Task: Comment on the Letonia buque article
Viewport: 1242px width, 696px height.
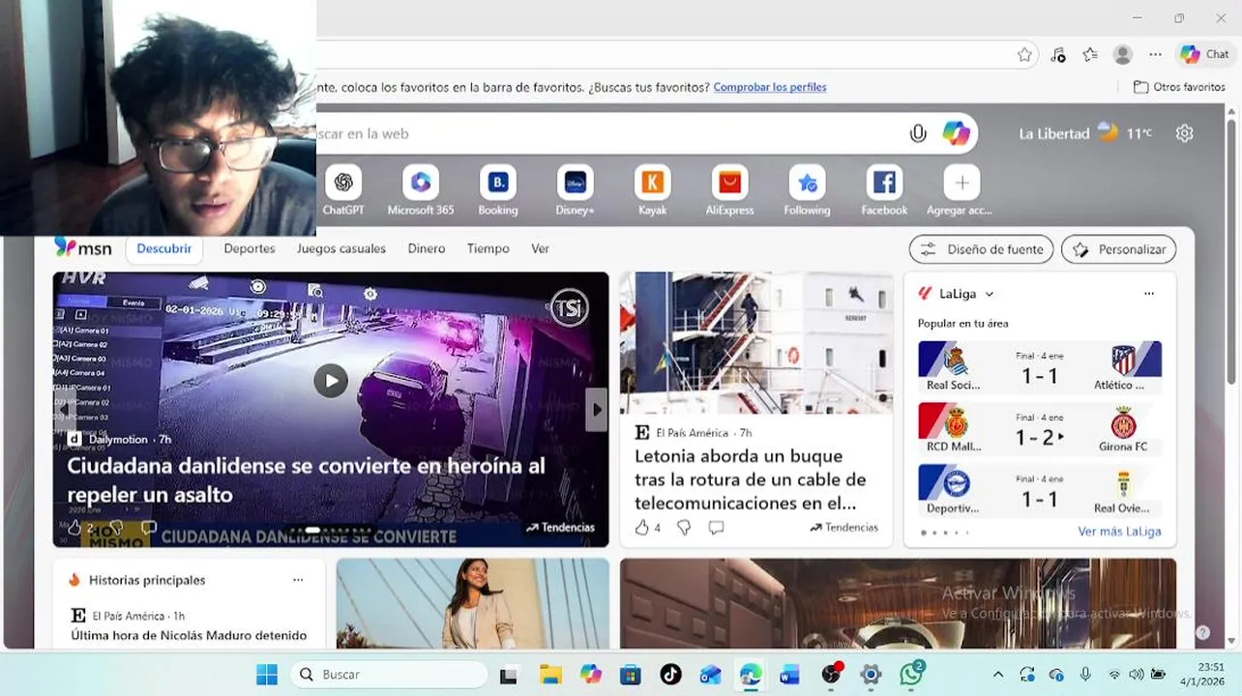Action: pos(716,528)
